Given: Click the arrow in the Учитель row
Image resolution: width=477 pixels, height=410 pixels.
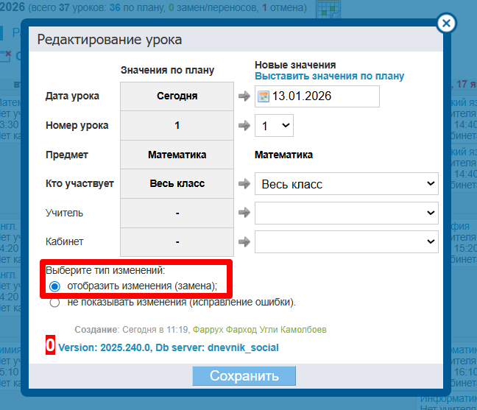Looking at the screenshot, I should (244, 213).
